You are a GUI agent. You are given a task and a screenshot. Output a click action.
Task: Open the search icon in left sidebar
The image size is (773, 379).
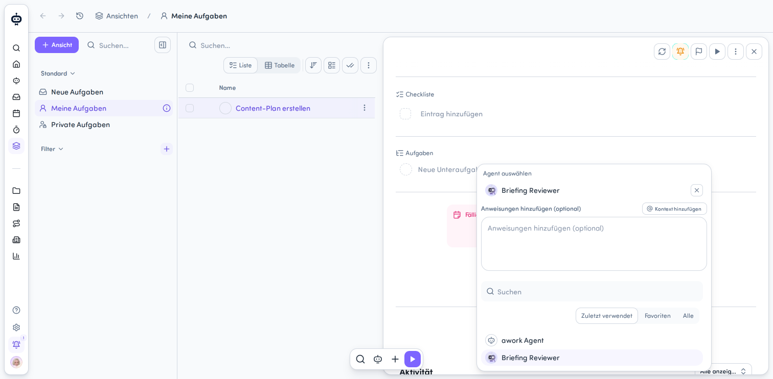click(x=16, y=48)
